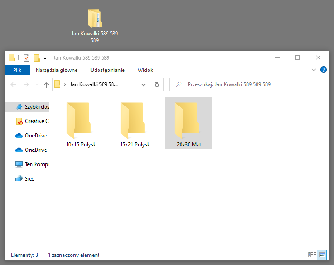This screenshot has width=334, height=265.
Task: Open the Customize Quick Access Toolbar dropdown
Action: pyautogui.click(x=45, y=58)
